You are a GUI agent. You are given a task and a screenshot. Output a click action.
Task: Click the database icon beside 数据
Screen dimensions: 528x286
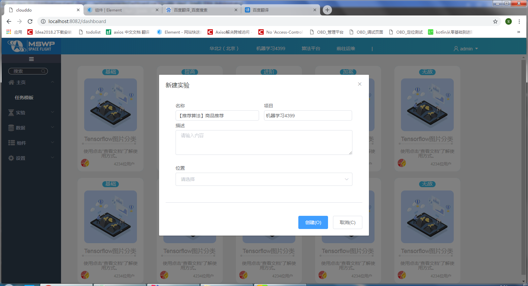click(11, 128)
